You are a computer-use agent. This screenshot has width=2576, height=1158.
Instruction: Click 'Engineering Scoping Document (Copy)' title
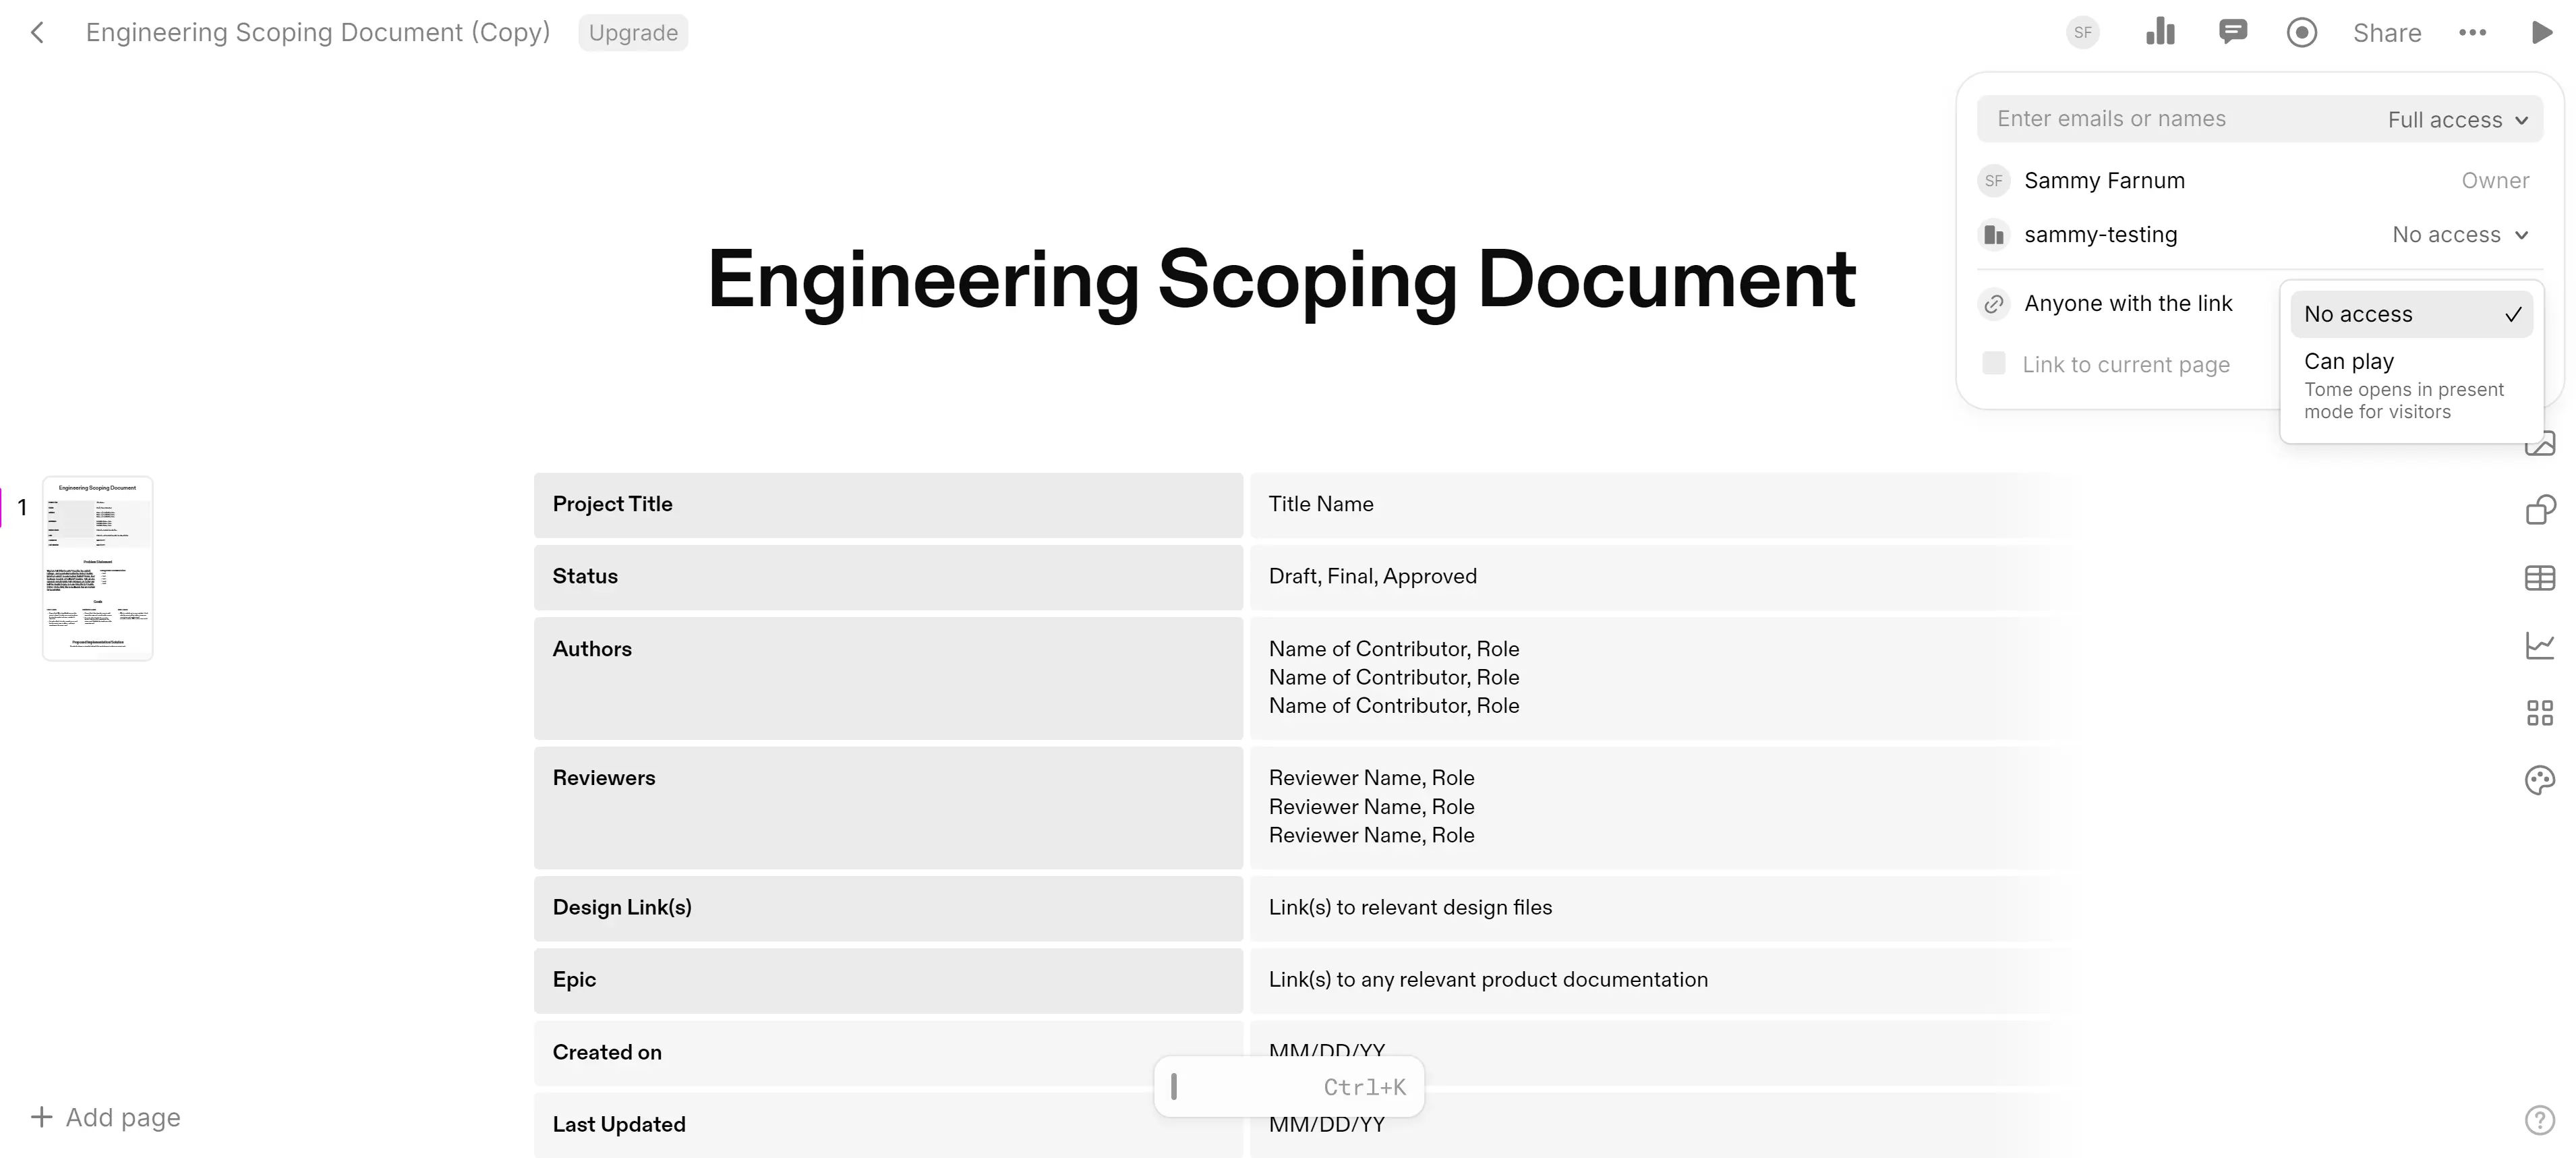317,31
